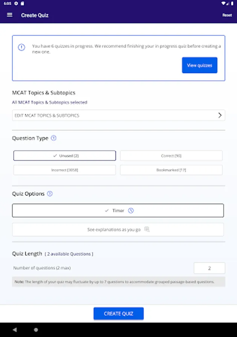237x337 pixels.
Task: Click the Quiz Options help icon
Action: coord(50,194)
